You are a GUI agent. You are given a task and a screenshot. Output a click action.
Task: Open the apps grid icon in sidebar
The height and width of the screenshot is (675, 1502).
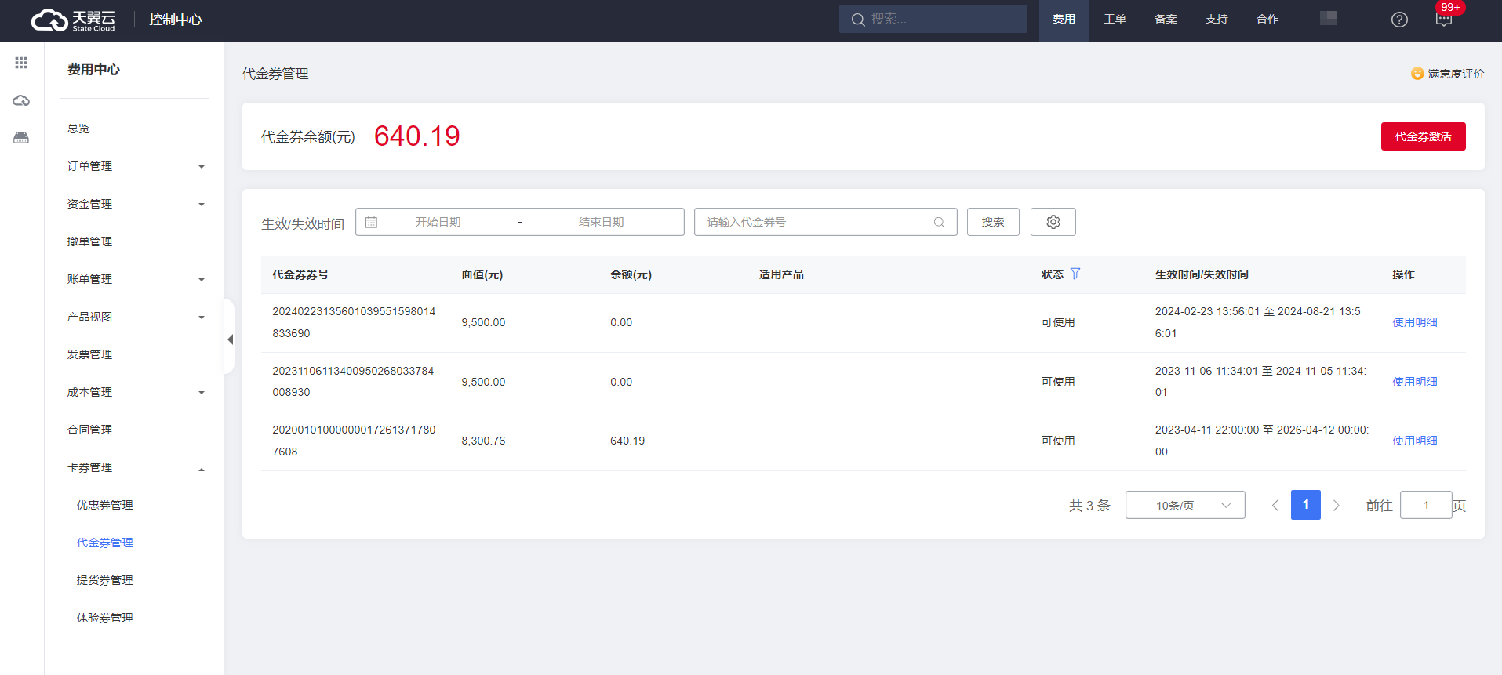click(x=21, y=63)
